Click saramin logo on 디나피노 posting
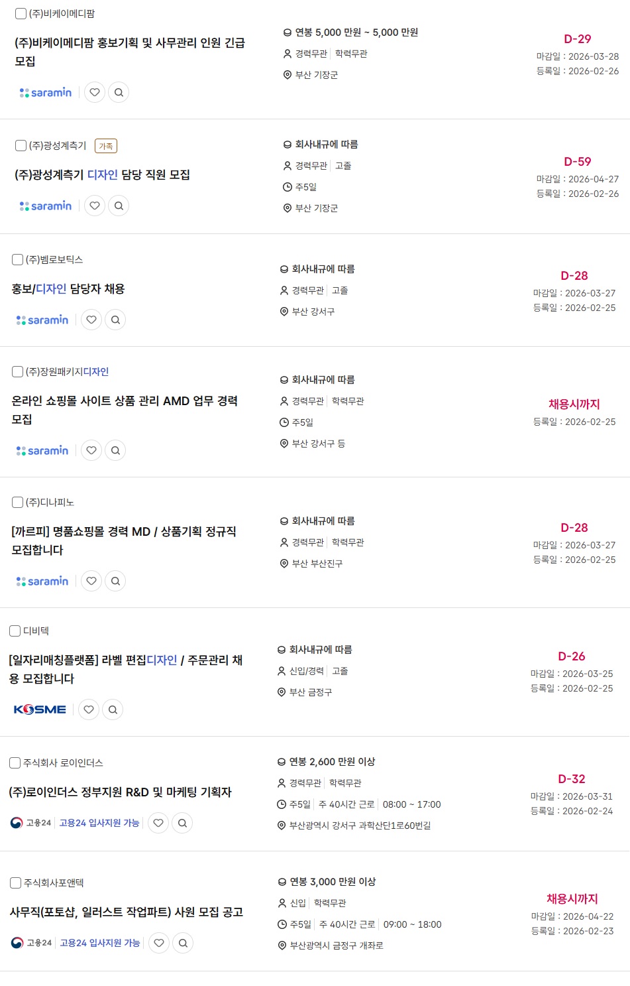Image resolution: width=630 pixels, height=986 pixels. (42, 582)
